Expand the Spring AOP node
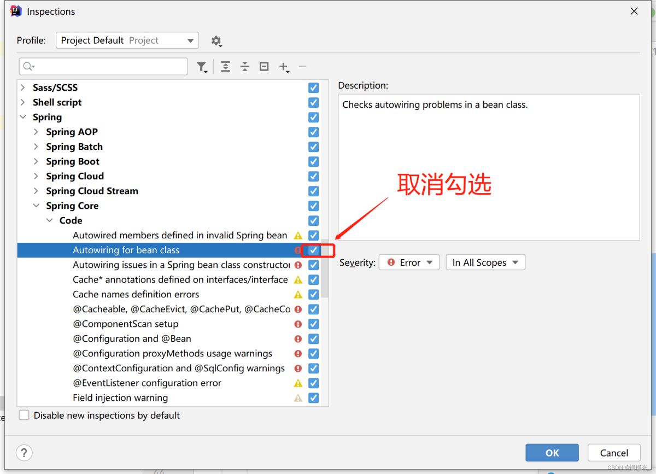Image resolution: width=656 pixels, height=474 pixels. pyautogui.click(x=36, y=132)
